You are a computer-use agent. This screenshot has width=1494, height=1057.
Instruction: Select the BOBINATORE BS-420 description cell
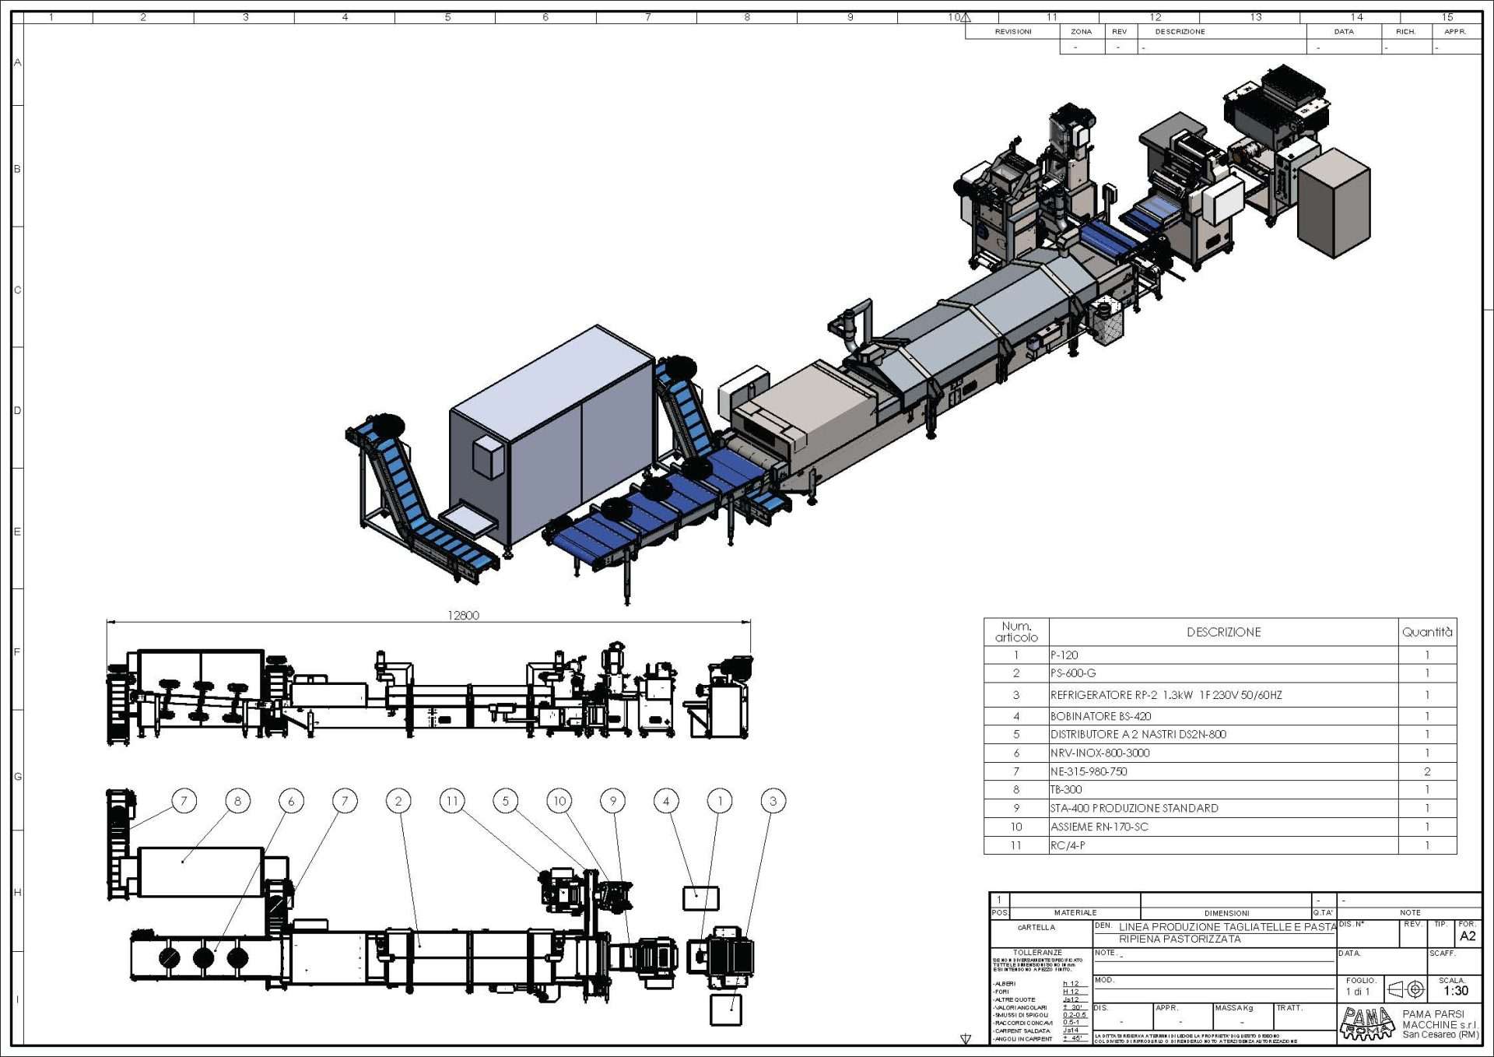pyautogui.click(x=1100, y=716)
